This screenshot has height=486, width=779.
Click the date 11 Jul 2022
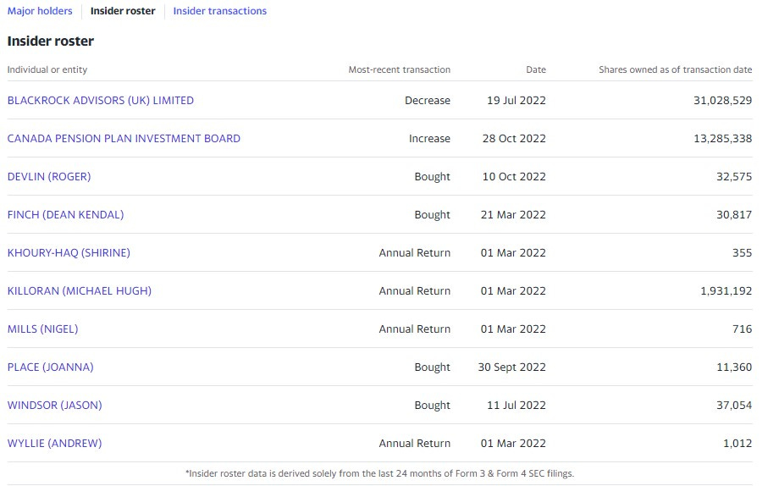(517, 405)
